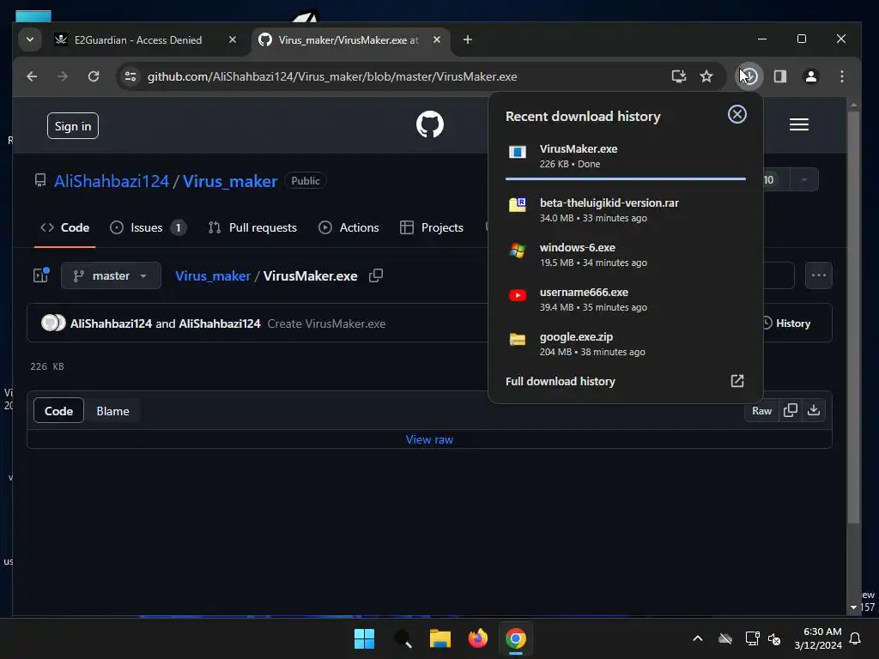Switch to E2Guardian - Access Denied tab
This screenshot has height=659, width=879.
pos(138,39)
